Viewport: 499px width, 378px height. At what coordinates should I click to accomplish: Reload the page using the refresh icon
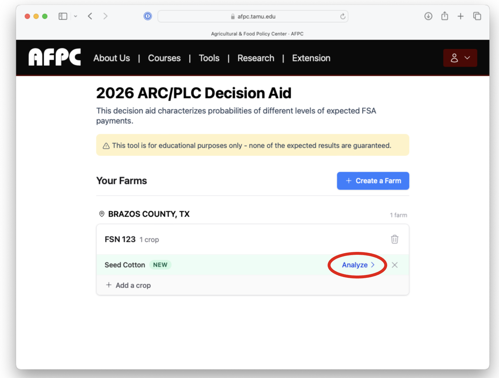[342, 16]
